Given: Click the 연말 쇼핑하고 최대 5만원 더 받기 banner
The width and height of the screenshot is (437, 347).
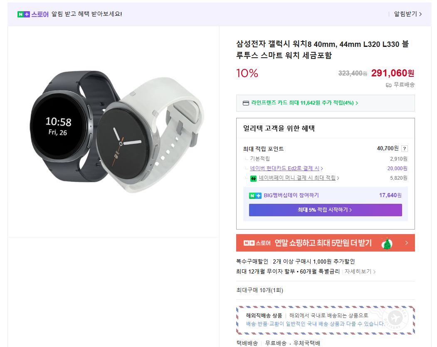Looking at the screenshot, I should tap(323, 243).
